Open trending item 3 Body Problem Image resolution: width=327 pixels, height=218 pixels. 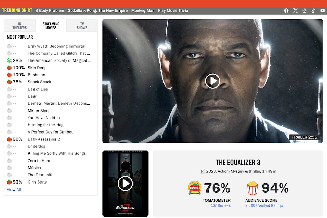(50, 10)
